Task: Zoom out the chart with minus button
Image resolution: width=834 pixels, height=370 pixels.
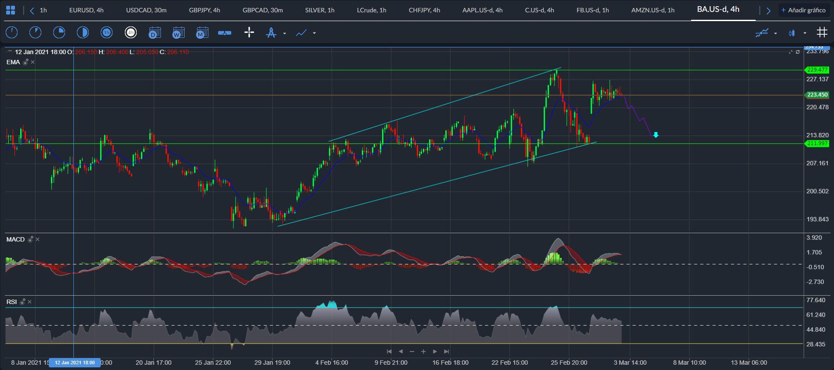Action: tap(412, 352)
